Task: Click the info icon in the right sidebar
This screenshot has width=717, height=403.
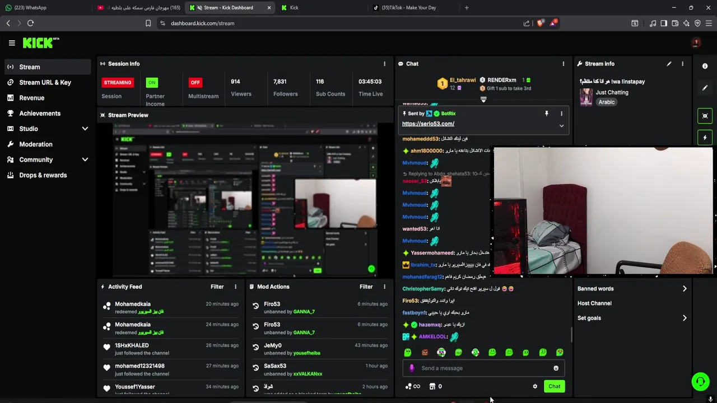Action: pos(705,66)
